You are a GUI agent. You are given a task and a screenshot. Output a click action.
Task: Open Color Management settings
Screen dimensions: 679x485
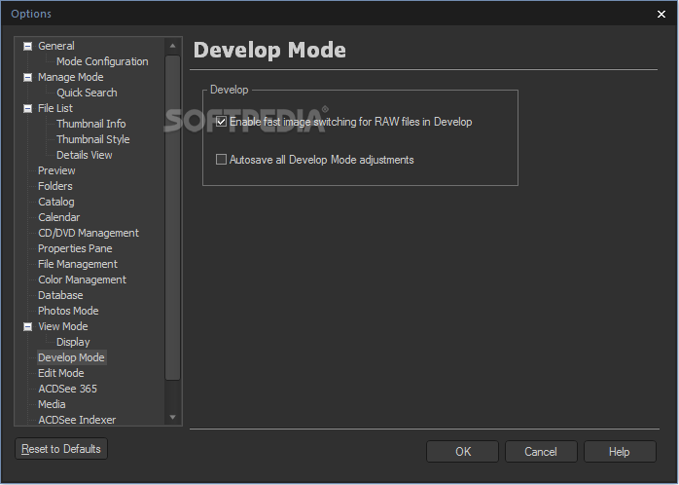point(82,280)
